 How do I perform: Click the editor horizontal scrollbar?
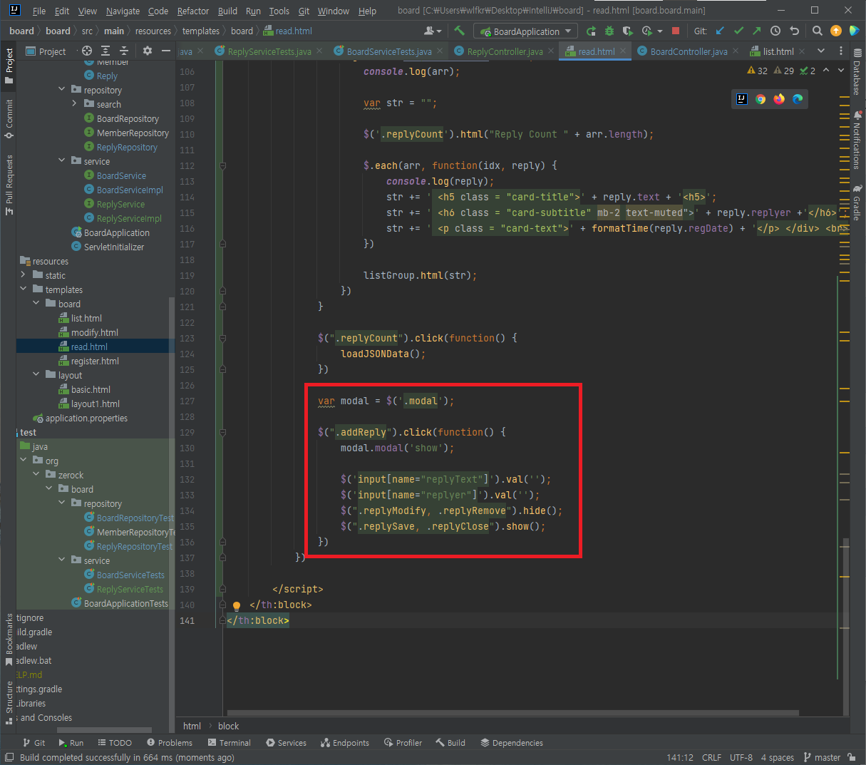pos(512,712)
